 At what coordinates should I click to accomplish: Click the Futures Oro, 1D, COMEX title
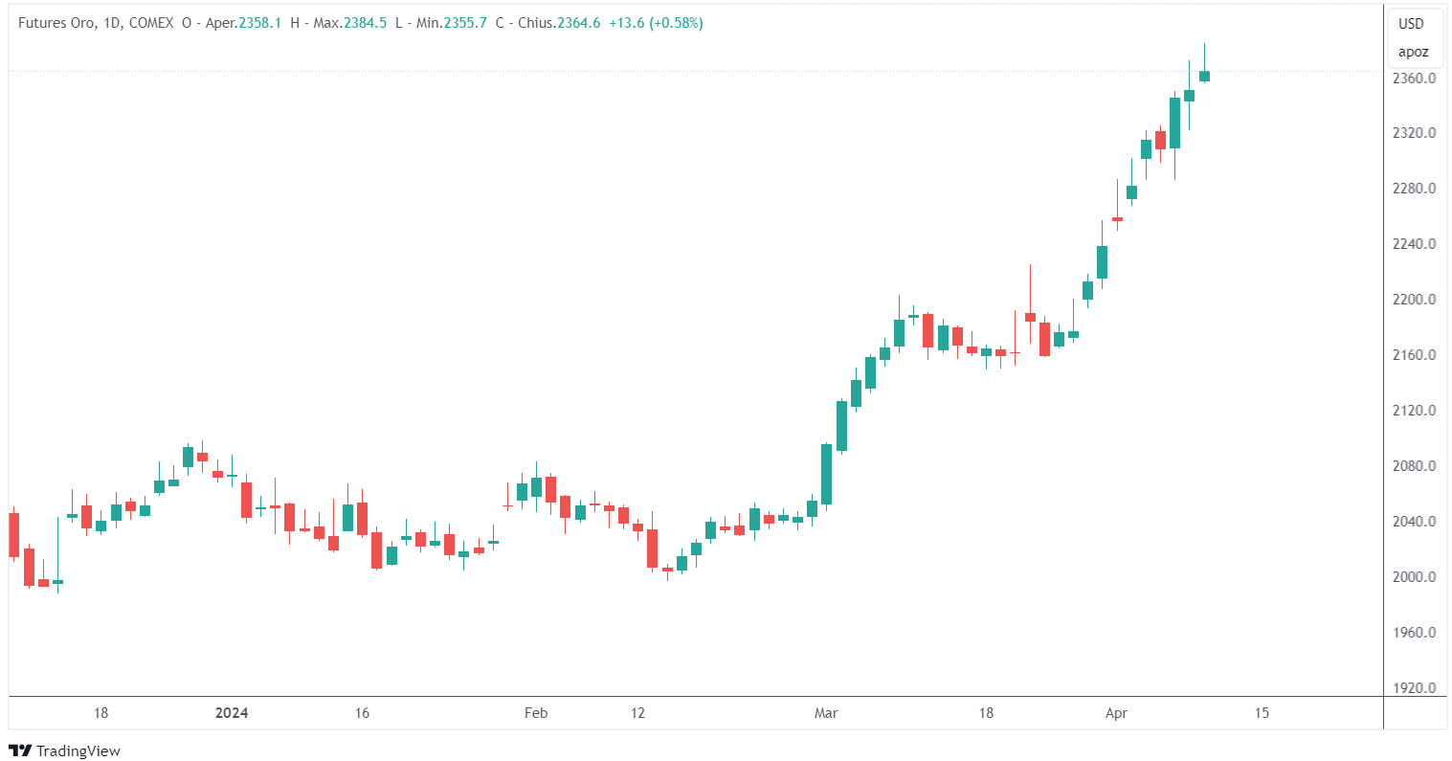click(x=96, y=23)
